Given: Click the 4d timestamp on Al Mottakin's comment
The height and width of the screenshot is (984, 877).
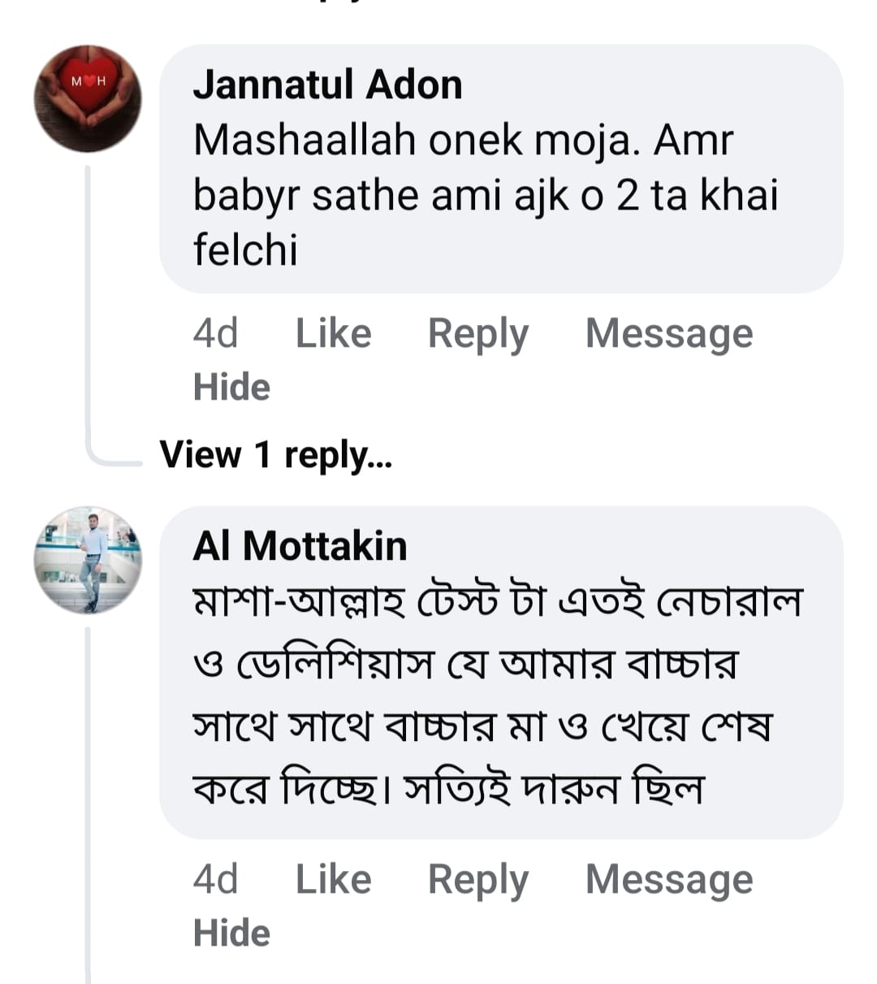Looking at the screenshot, I should [215, 879].
